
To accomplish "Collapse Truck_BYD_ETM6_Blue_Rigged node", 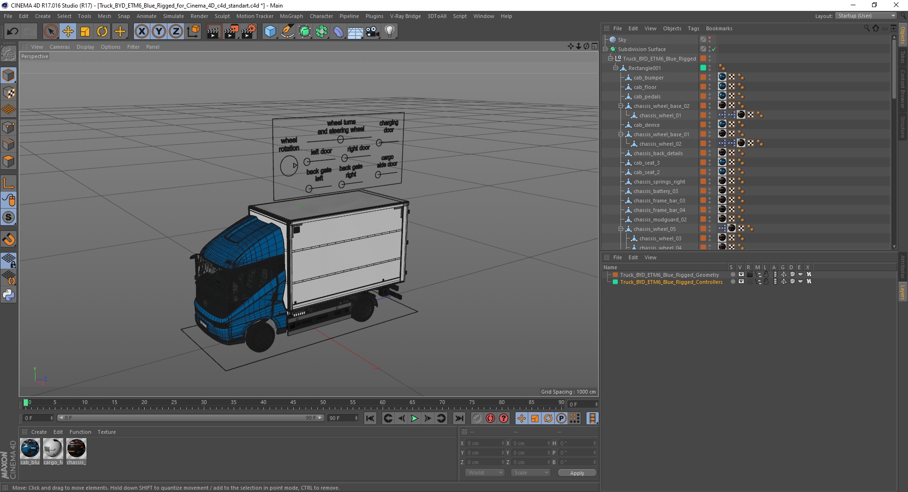I will (611, 59).
